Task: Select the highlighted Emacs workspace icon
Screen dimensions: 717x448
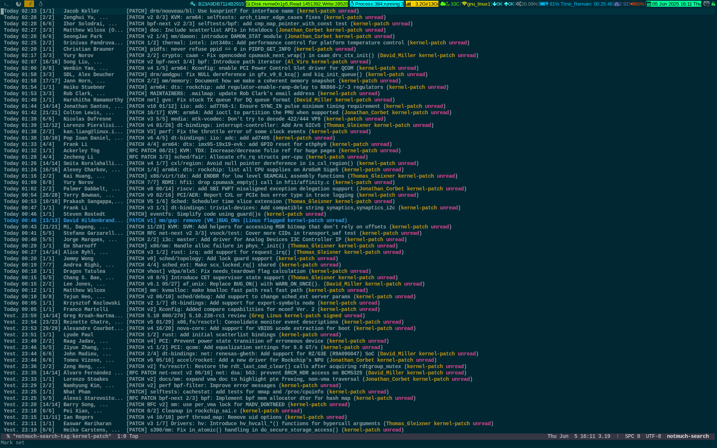Action: click(x=29, y=4)
